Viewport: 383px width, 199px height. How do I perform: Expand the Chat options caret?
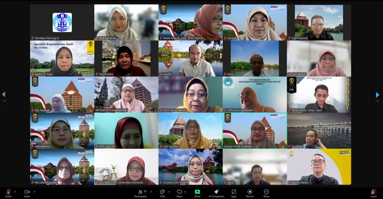coord(169,192)
